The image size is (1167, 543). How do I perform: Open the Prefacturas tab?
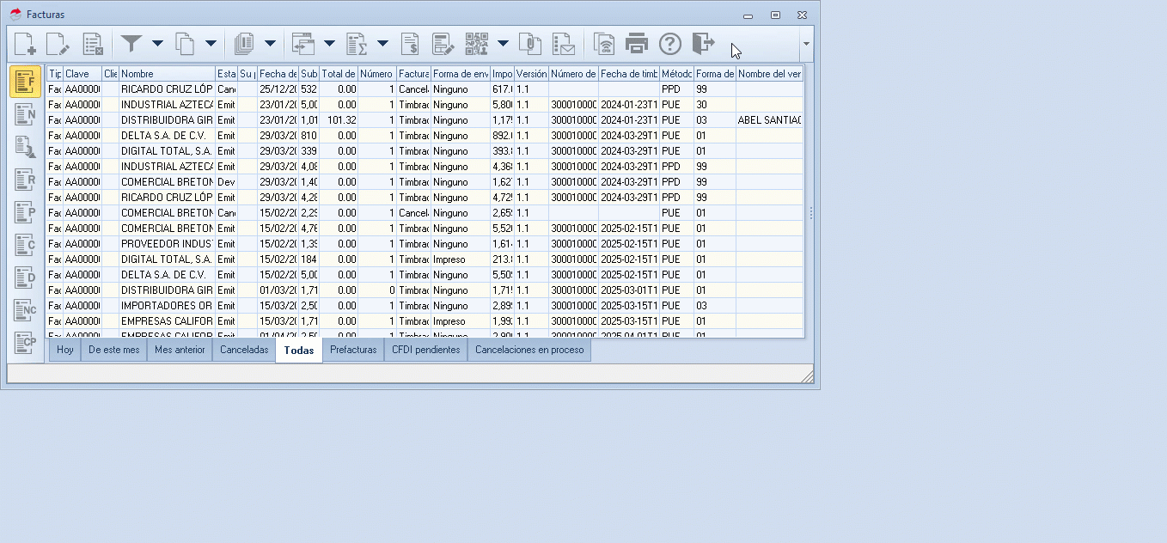(353, 350)
